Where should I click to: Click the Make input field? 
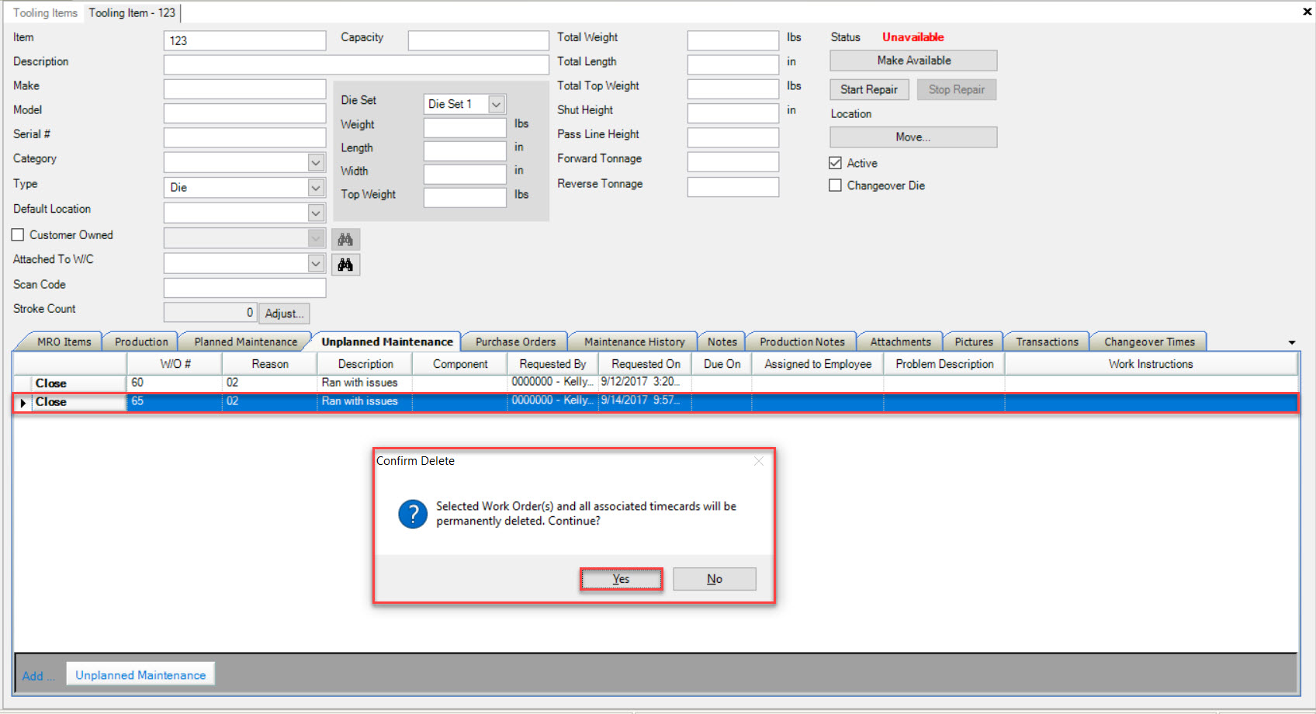coord(244,89)
